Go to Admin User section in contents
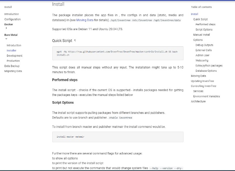The height and width of the screenshot is (171, 235). [x=202, y=55]
